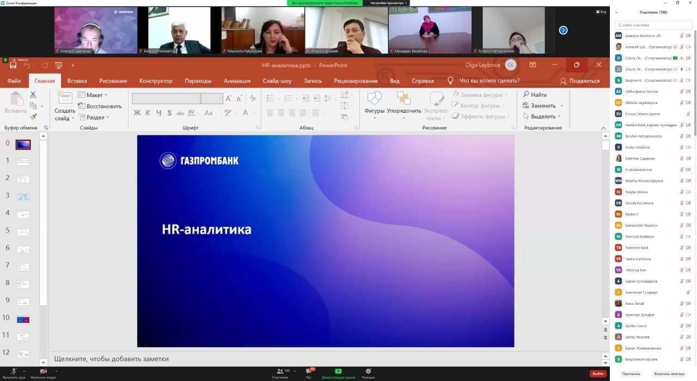Click the Включить свой звук button
The height and width of the screenshot is (381, 697).
(669, 374)
